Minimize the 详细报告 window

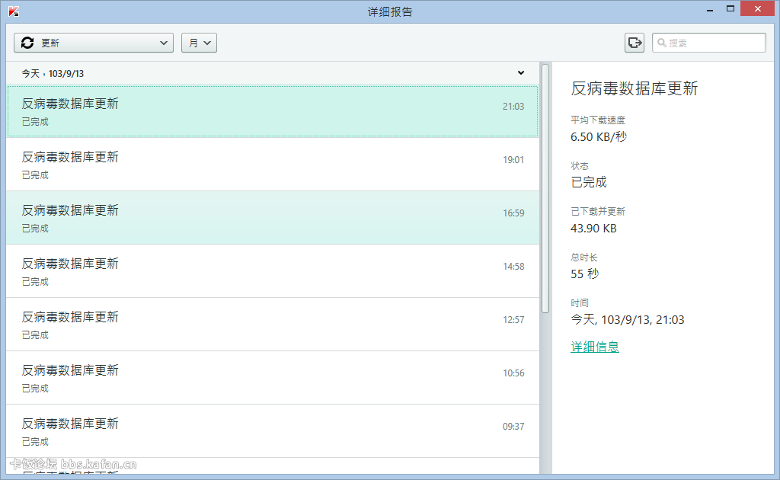[x=710, y=9]
